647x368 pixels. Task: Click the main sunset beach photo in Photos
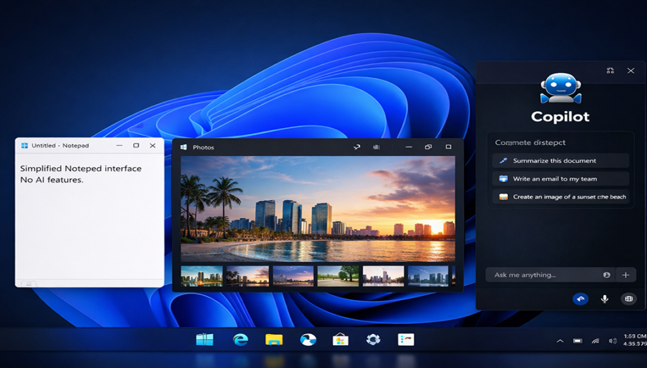318,209
